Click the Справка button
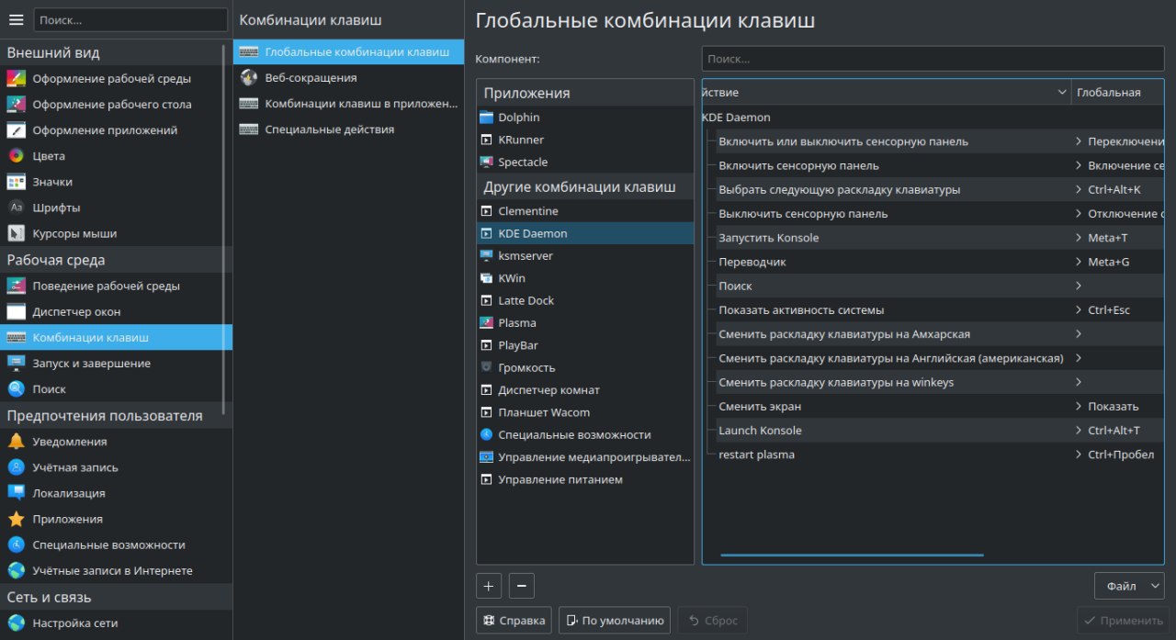This screenshot has height=640, width=1176. pos(514,620)
